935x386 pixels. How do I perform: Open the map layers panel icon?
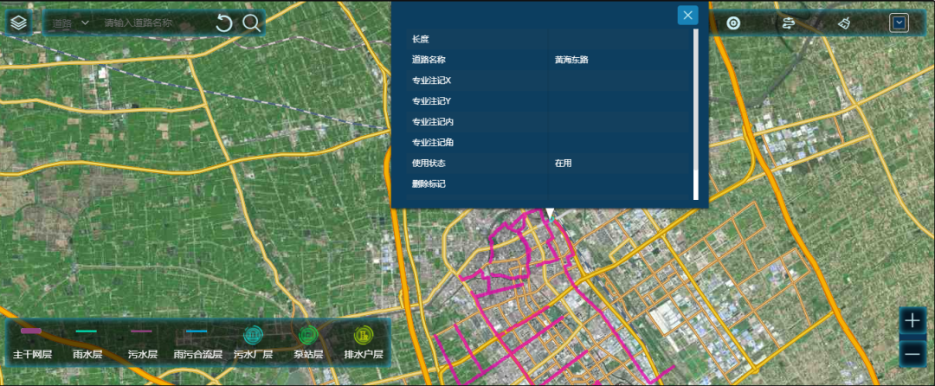point(18,23)
